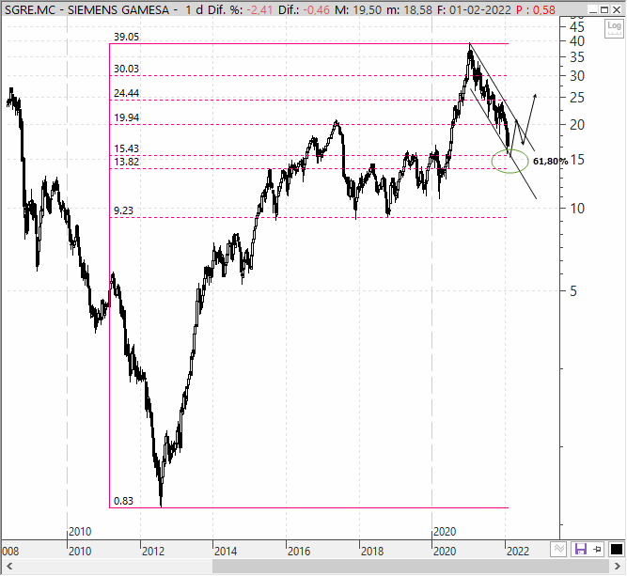This screenshot has width=627, height=576.
Task: Click the 24.44 Fibonacci level label
Action: [126, 94]
